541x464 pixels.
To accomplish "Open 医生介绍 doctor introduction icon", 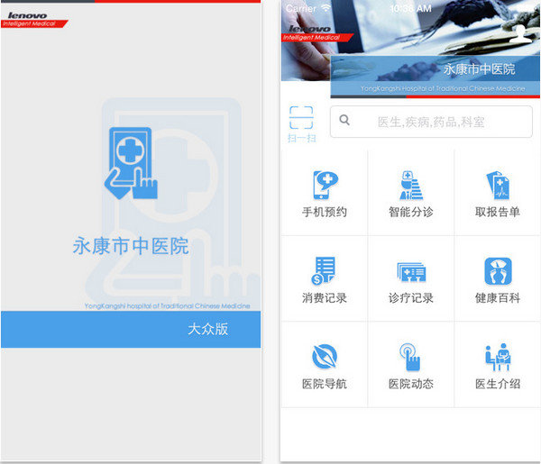I will tap(498, 357).
